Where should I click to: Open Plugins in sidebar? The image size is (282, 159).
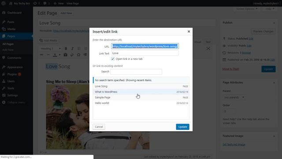(x=12, y=74)
